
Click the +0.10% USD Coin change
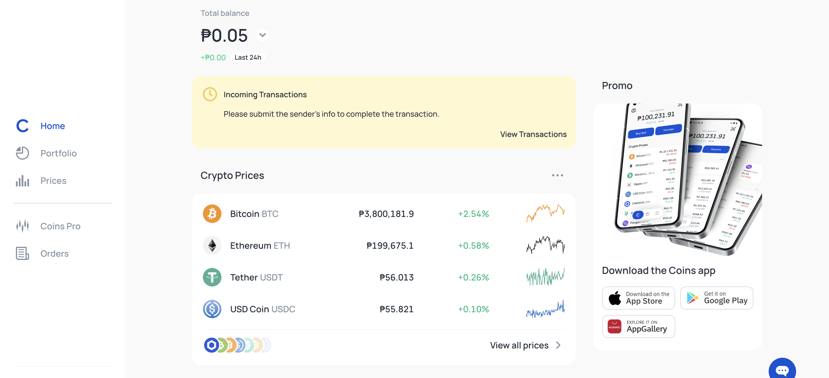click(x=473, y=309)
